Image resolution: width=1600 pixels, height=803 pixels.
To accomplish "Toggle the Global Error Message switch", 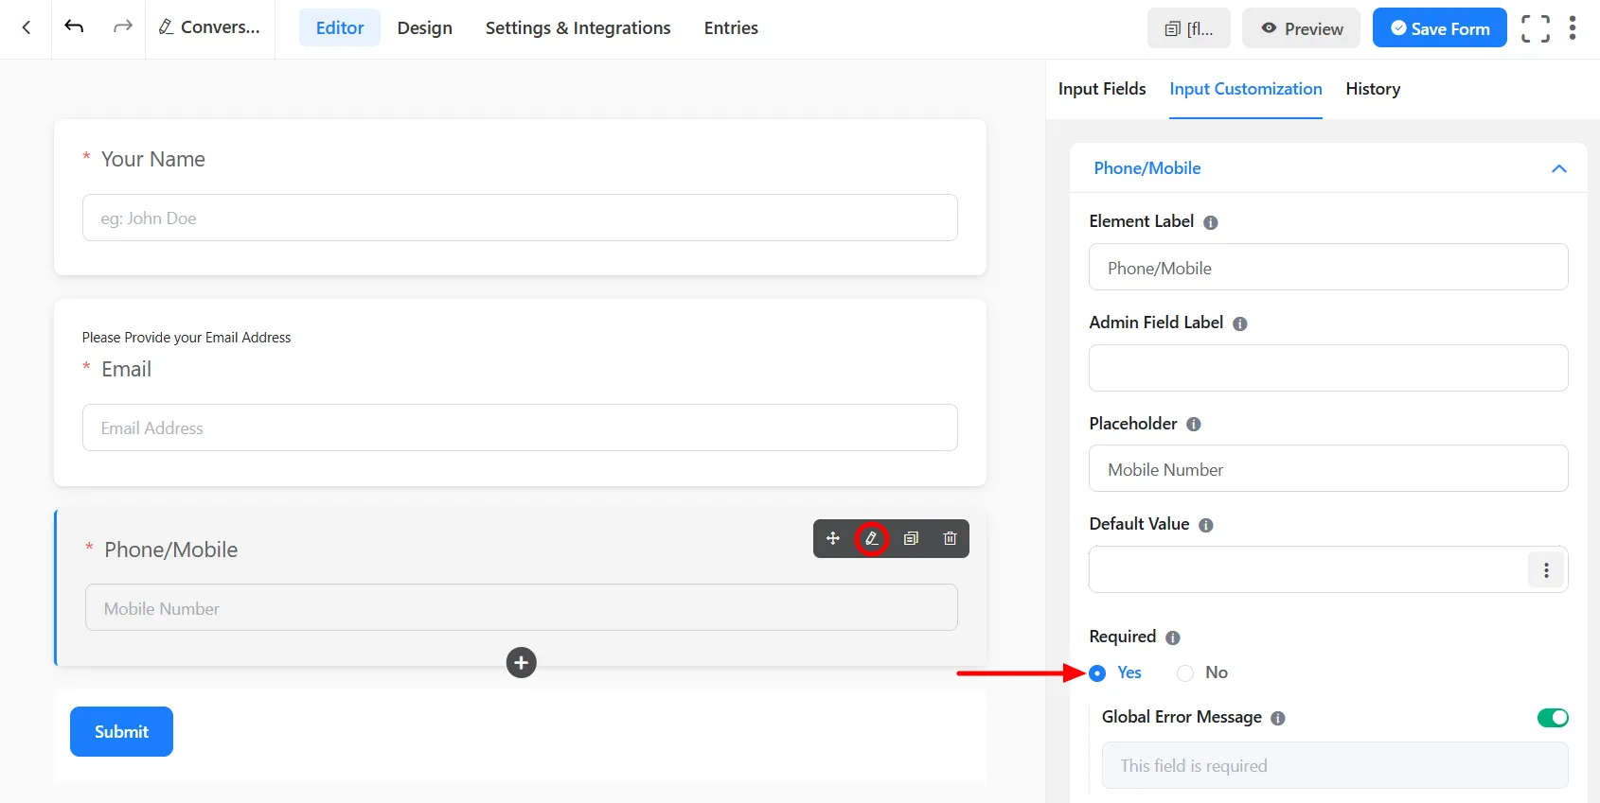I will coord(1552,718).
